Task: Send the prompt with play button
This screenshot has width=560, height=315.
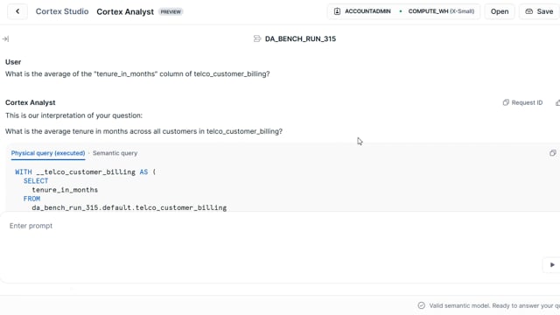Action: (x=552, y=264)
